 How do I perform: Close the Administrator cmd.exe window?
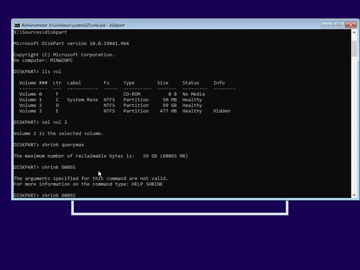351,25
